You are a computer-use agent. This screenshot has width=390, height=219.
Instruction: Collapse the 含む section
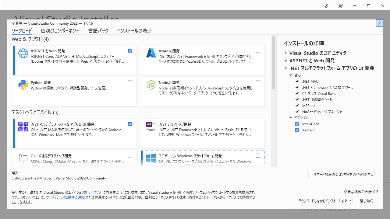[x=291, y=75]
